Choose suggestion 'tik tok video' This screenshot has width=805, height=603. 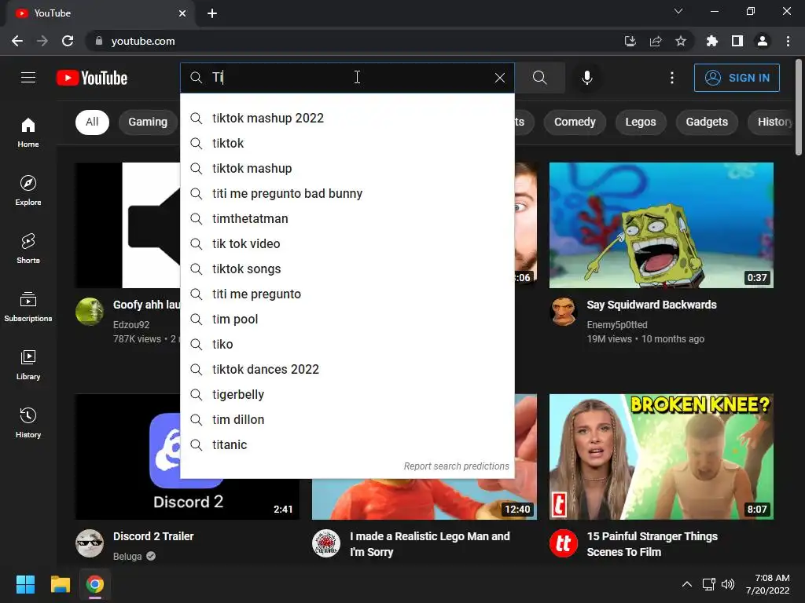click(347, 243)
